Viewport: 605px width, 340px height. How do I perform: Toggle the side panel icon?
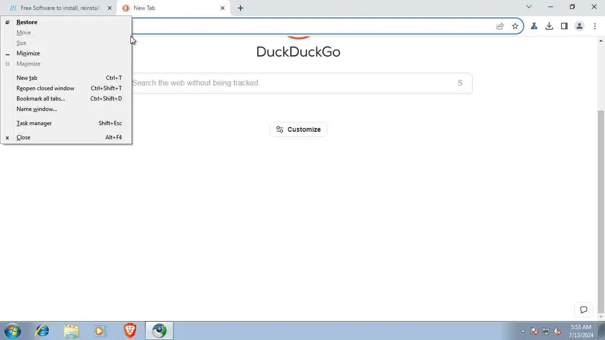564,26
